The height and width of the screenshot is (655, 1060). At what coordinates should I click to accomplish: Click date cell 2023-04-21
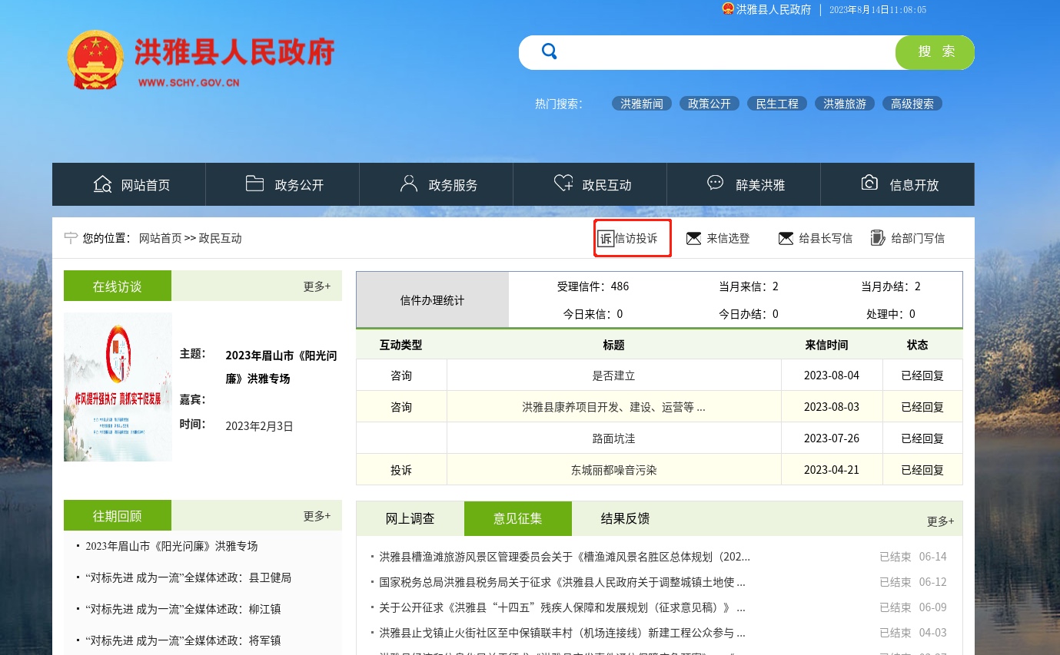click(832, 470)
